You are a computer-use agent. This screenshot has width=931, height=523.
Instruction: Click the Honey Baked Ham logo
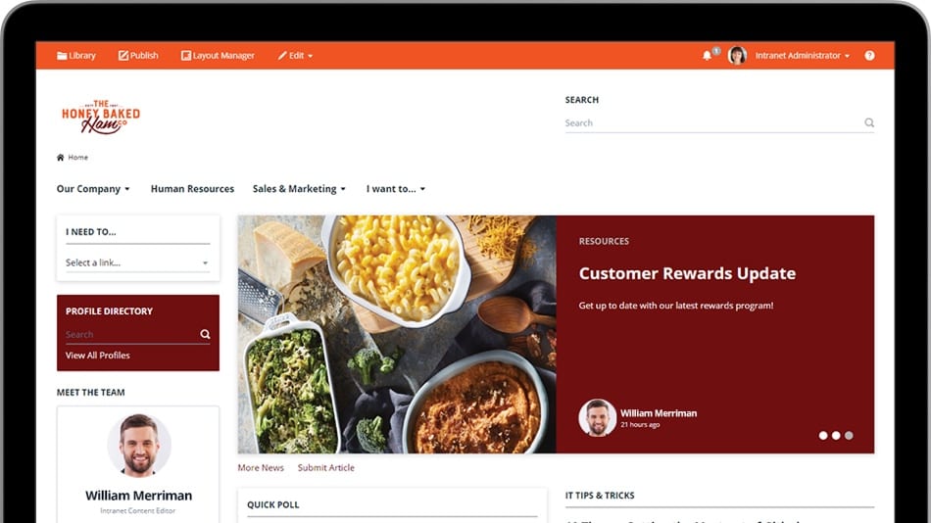point(101,117)
